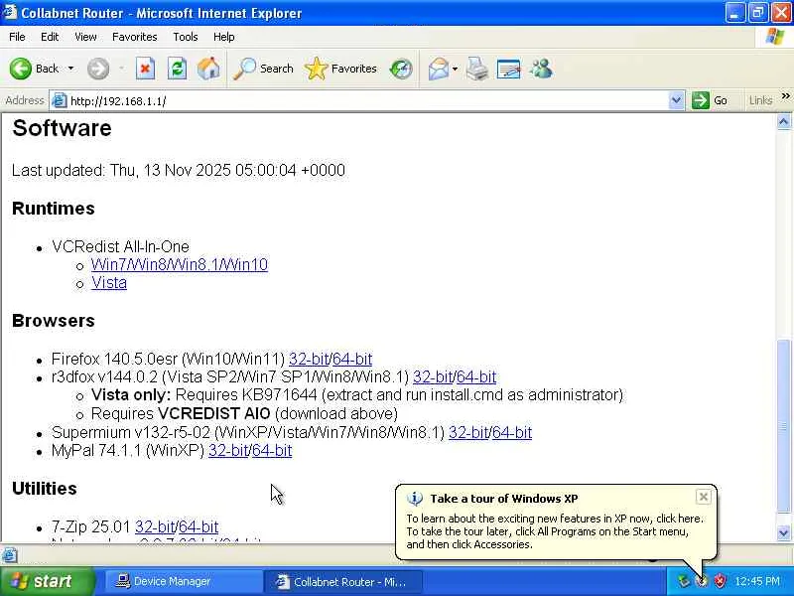Expand the Links toolbar chevron
The image size is (794, 596).
[785, 96]
